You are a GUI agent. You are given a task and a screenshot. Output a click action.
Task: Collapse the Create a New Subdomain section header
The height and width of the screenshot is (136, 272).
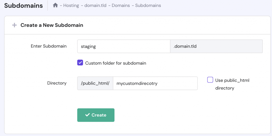pos(52,25)
